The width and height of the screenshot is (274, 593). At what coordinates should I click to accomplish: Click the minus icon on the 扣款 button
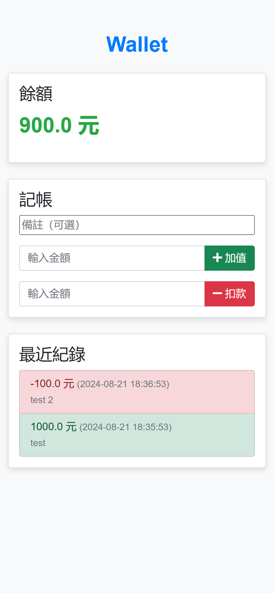217,294
